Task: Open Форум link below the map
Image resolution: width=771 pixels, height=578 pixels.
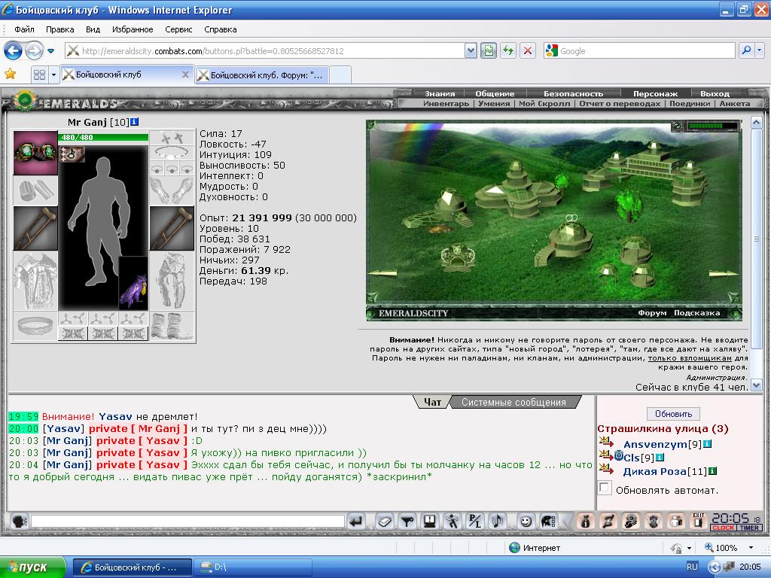Action: click(652, 312)
